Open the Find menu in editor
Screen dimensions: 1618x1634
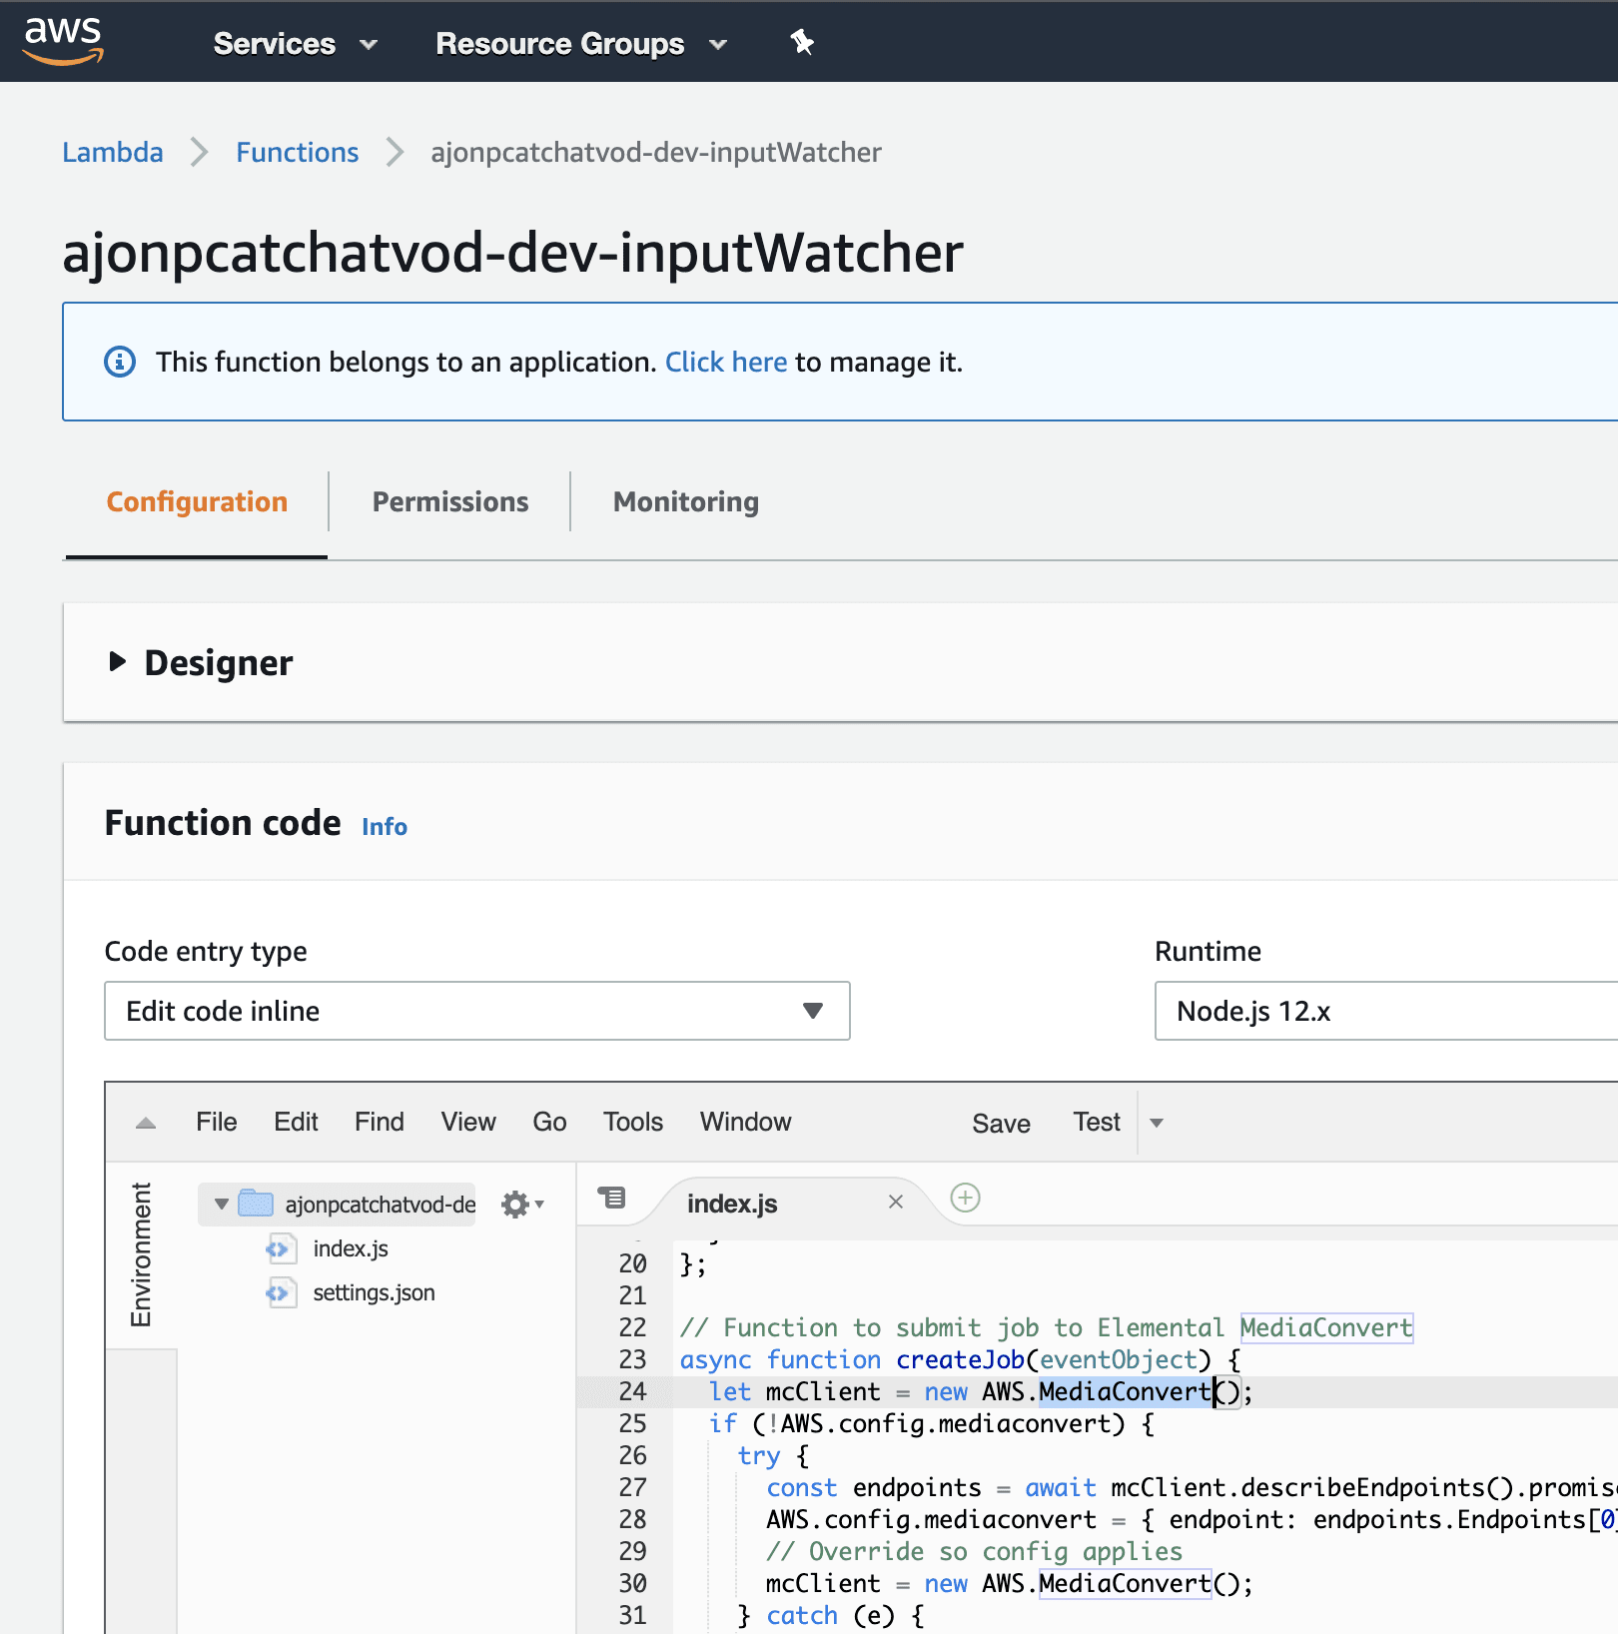point(380,1122)
